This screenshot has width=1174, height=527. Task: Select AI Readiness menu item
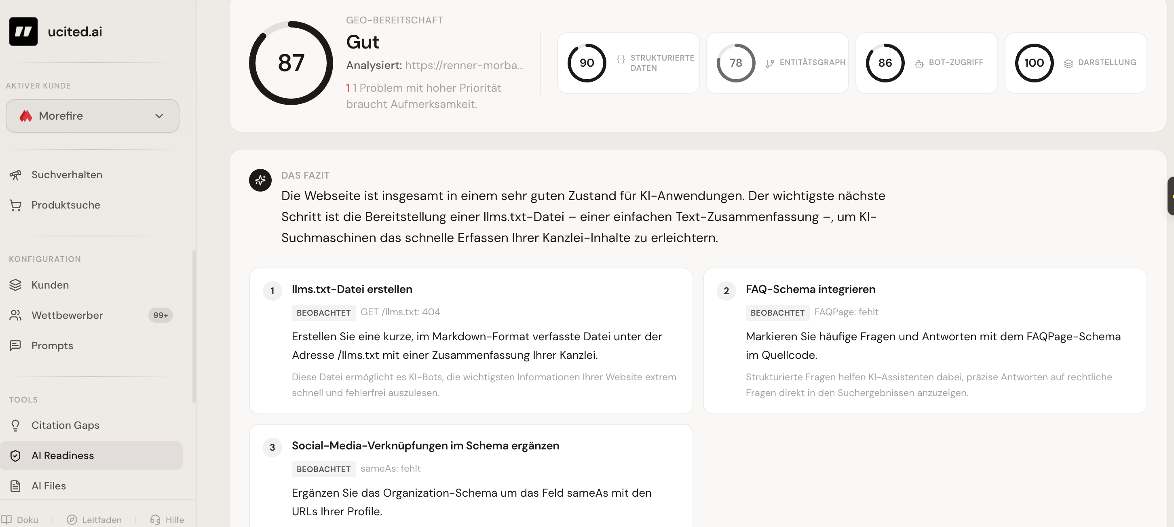click(91, 455)
